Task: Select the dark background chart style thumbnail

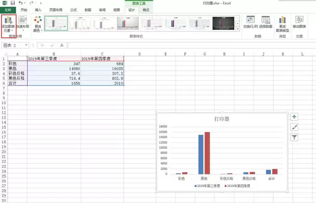Action: (x=223, y=23)
